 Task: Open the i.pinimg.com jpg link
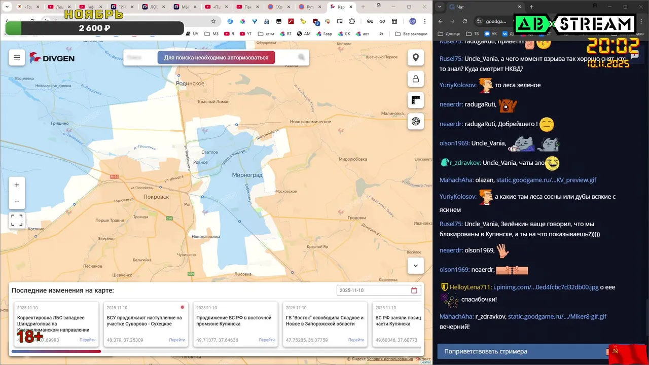546,287
